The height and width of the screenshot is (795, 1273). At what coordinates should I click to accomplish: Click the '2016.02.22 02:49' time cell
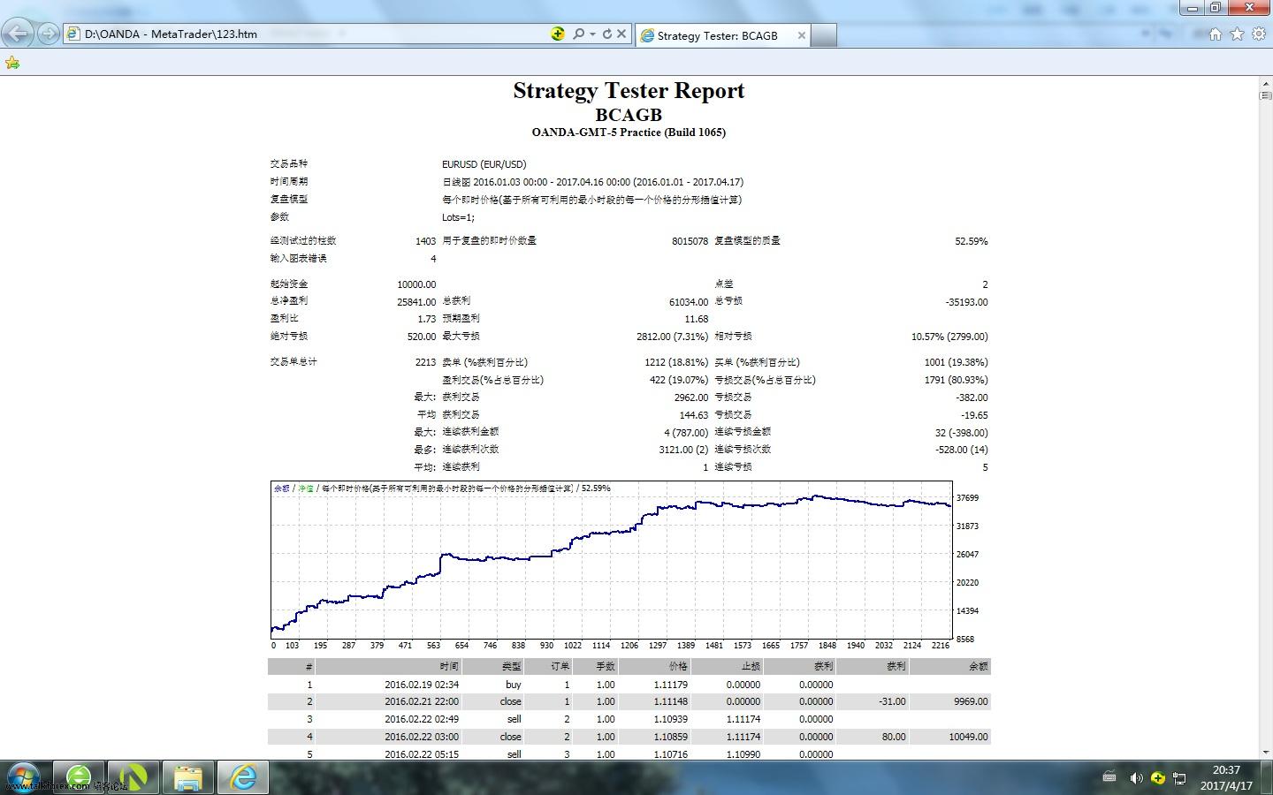(x=422, y=719)
